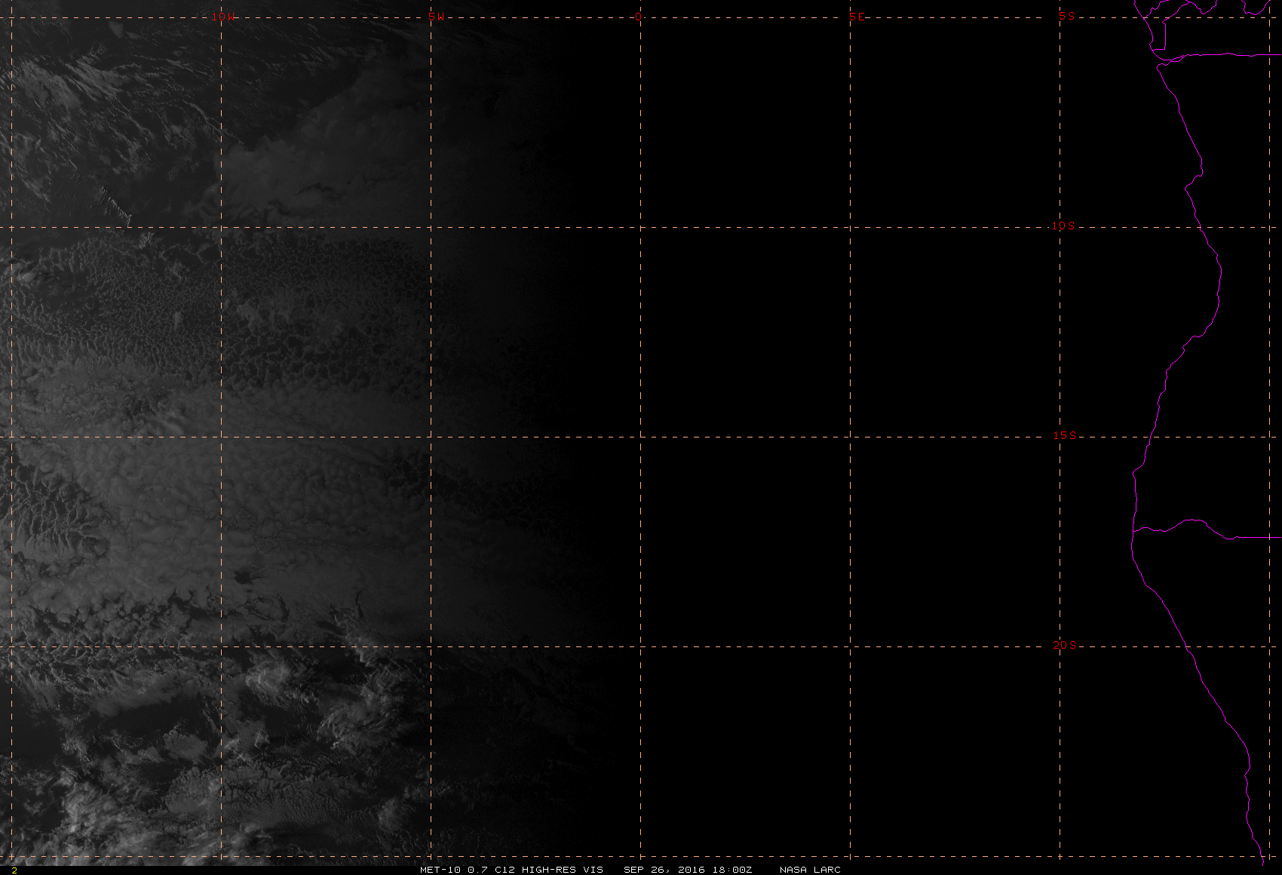Click the "NASA LARC" credit text
The width and height of the screenshot is (1282, 875).
pyautogui.click(x=810, y=870)
